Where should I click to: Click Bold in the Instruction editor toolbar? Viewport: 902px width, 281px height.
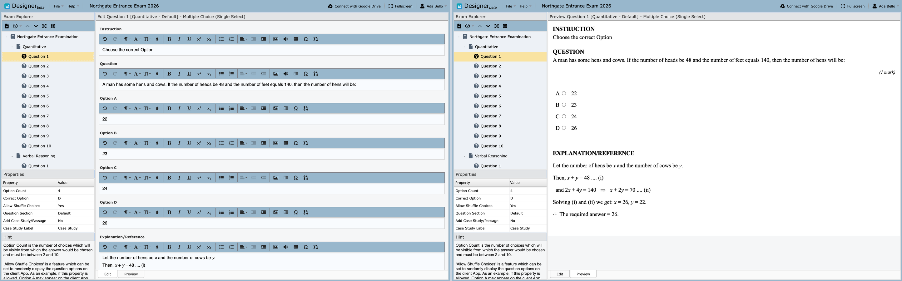click(169, 39)
